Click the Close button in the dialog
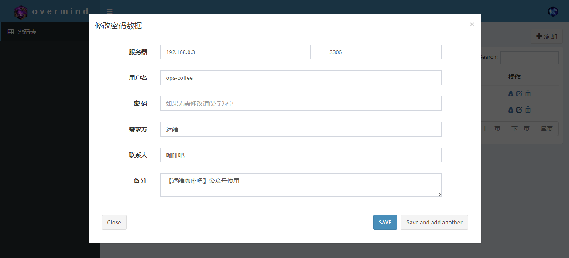This screenshot has height=258, width=569. pyautogui.click(x=114, y=222)
